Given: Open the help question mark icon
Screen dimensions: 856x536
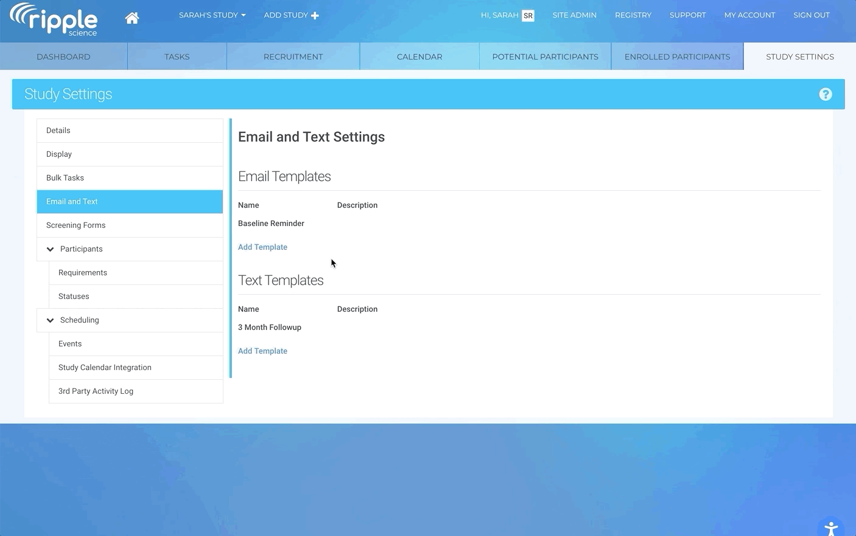Looking at the screenshot, I should click(825, 94).
